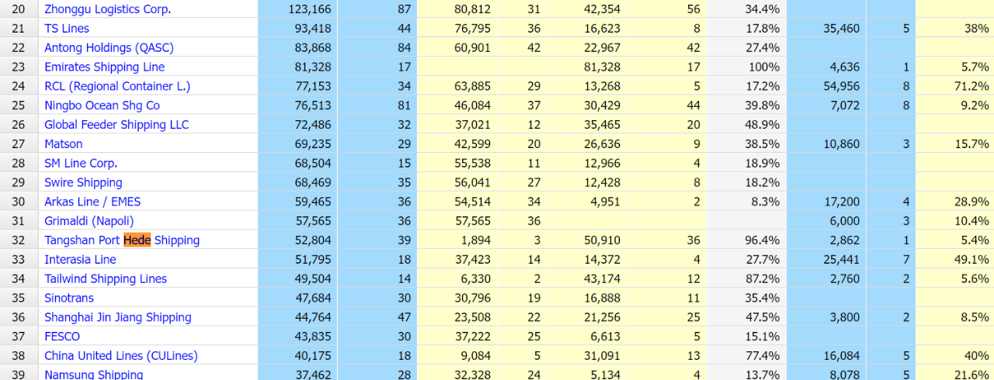
Task: Click chartered percentage 34.4%
Action: [x=763, y=9]
